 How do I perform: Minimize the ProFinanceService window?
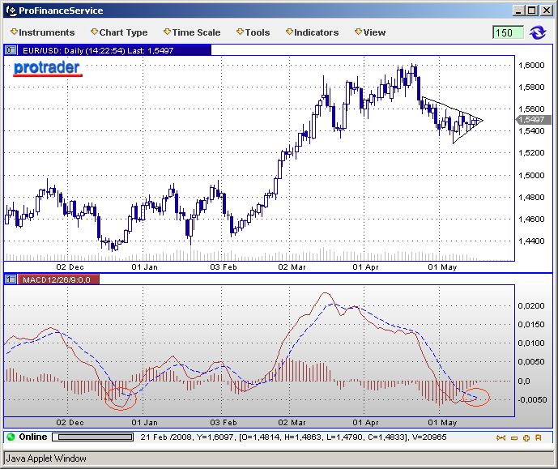click(518, 11)
